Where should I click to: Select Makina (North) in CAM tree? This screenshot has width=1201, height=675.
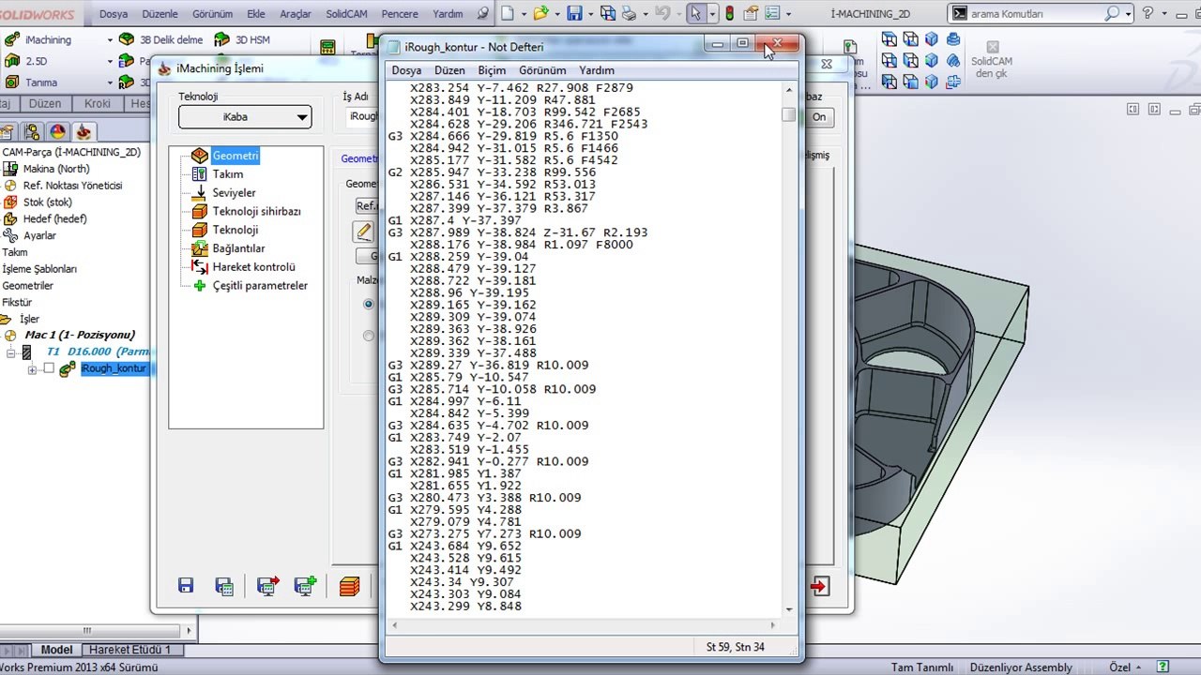(x=56, y=169)
